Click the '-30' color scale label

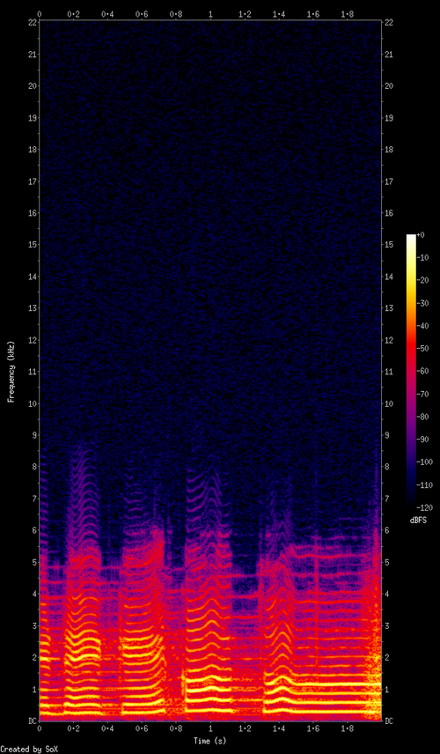[422, 303]
